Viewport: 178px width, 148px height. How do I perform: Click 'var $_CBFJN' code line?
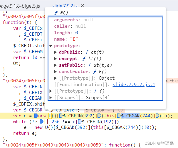coord(28,87)
